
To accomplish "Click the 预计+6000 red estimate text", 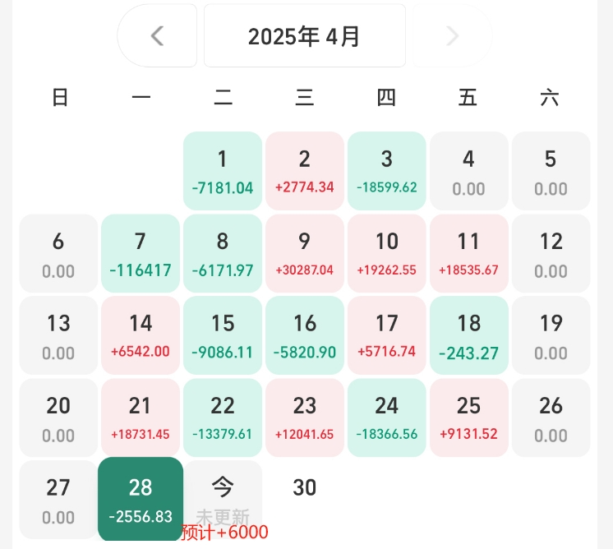I will (225, 533).
